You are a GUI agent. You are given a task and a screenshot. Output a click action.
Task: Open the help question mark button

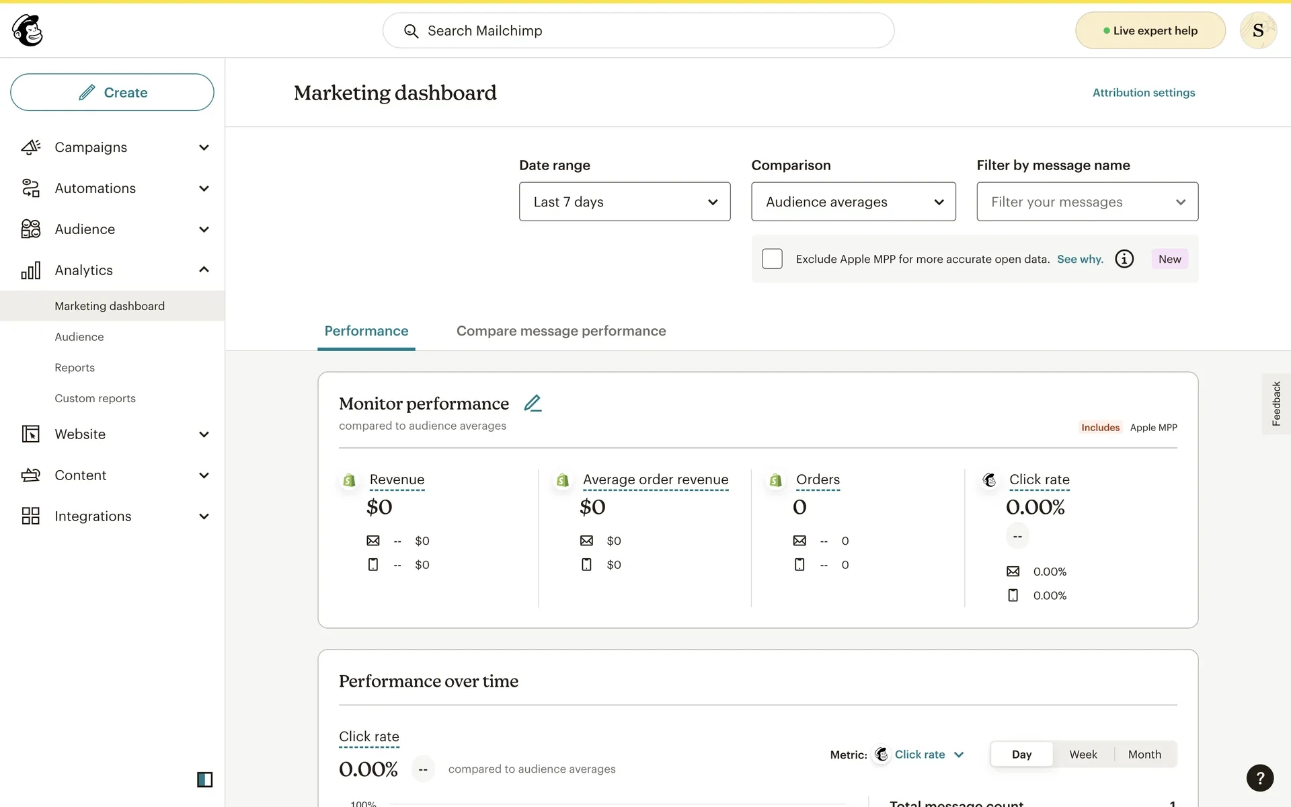click(1259, 778)
